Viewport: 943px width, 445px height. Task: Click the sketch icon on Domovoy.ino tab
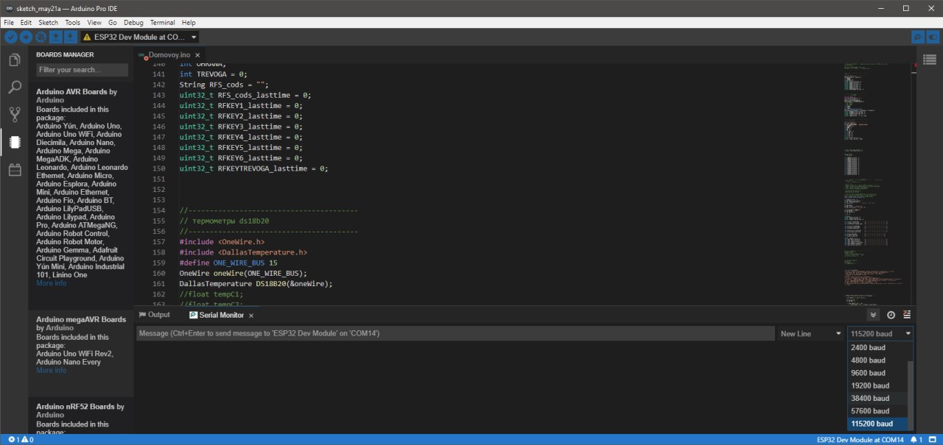click(143, 56)
